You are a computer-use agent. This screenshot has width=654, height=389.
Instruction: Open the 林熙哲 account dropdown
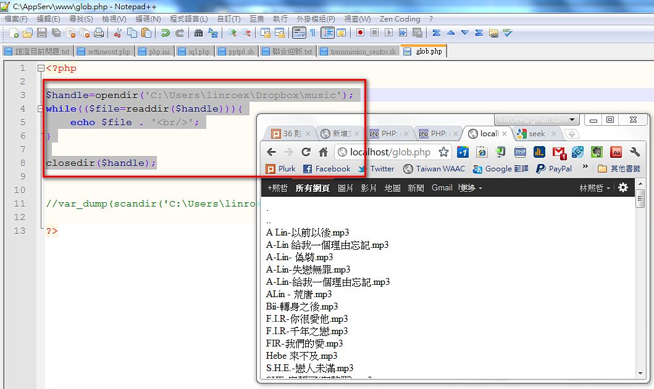(x=595, y=188)
